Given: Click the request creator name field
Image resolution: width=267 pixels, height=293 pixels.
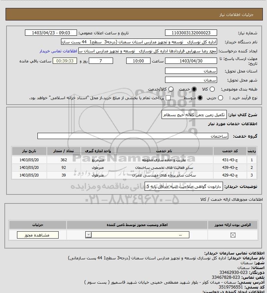Looking at the screenshot, I should point(148,51).
